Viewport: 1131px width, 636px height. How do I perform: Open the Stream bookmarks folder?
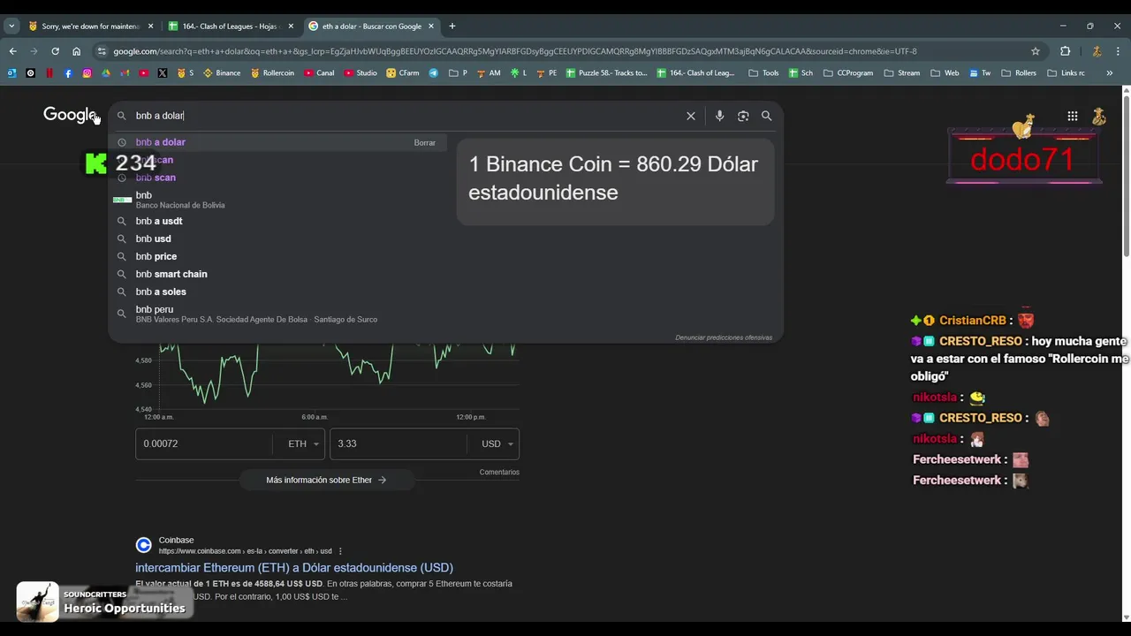(x=902, y=73)
